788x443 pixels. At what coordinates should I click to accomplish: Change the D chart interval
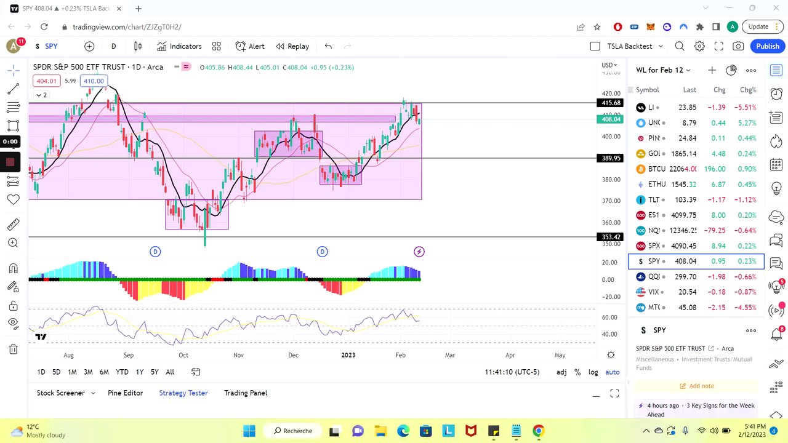pos(113,46)
